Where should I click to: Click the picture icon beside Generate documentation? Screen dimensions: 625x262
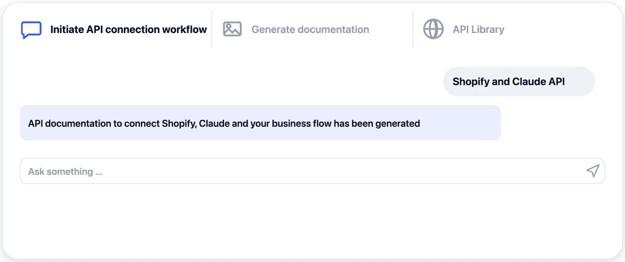pos(232,29)
